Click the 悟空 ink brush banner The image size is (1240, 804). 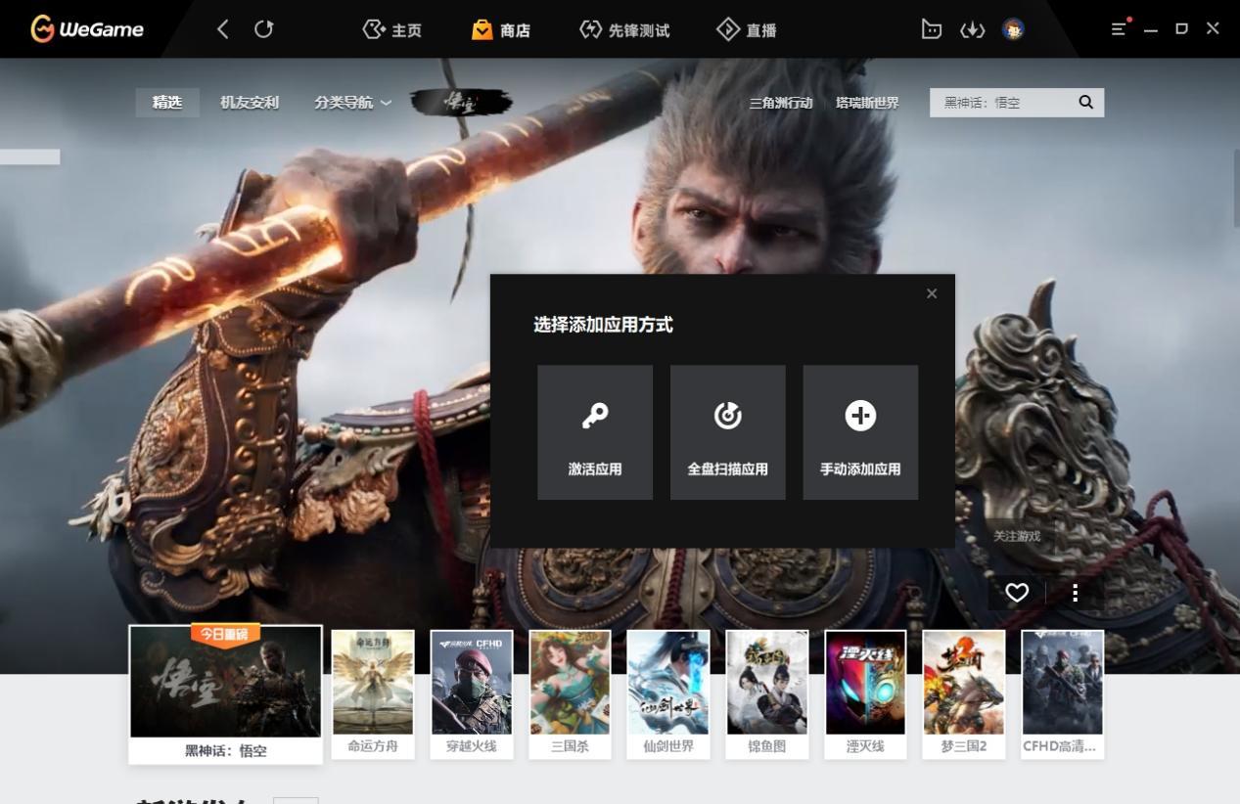[460, 103]
